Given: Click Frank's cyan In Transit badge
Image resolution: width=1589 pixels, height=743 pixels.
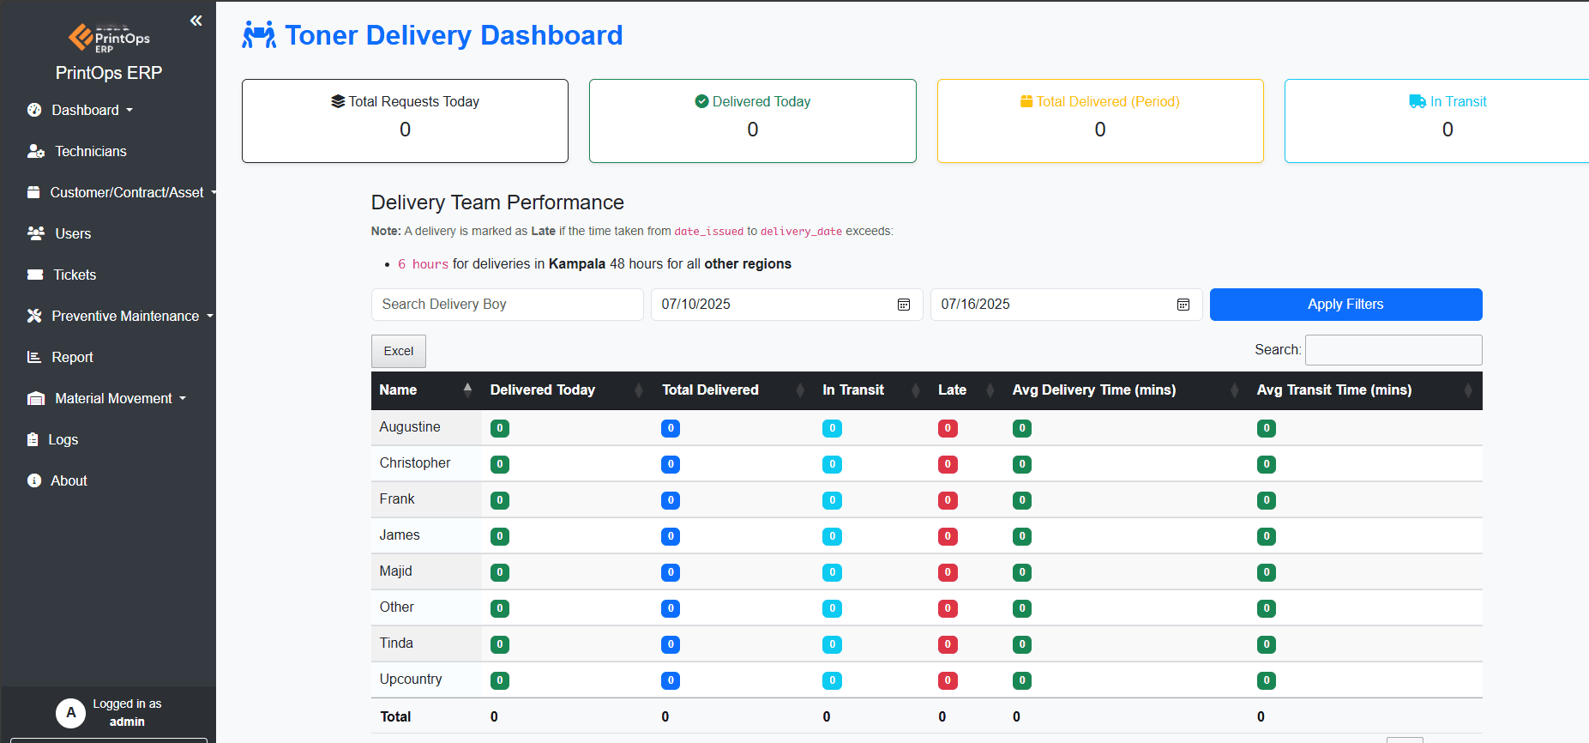Looking at the screenshot, I should (x=832, y=500).
